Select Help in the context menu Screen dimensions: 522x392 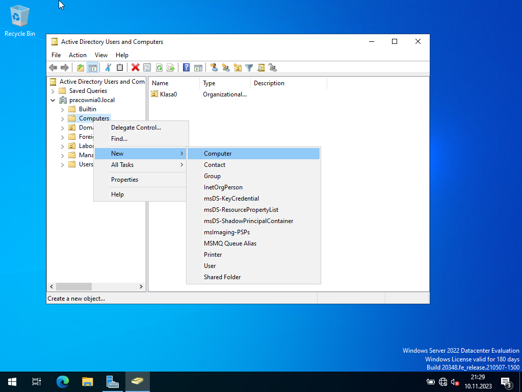pyautogui.click(x=141, y=194)
